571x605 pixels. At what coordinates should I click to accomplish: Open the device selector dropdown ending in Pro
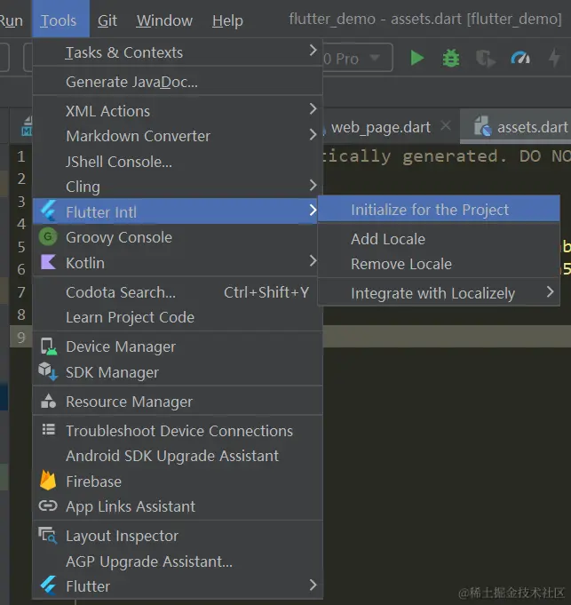(357, 59)
